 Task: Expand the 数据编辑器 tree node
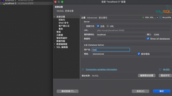(54, 44)
